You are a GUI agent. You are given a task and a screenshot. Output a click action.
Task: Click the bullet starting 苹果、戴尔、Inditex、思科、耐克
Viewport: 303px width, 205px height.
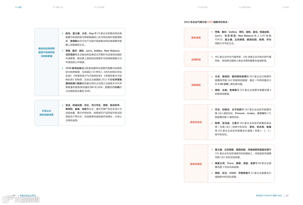(x=243, y=37)
